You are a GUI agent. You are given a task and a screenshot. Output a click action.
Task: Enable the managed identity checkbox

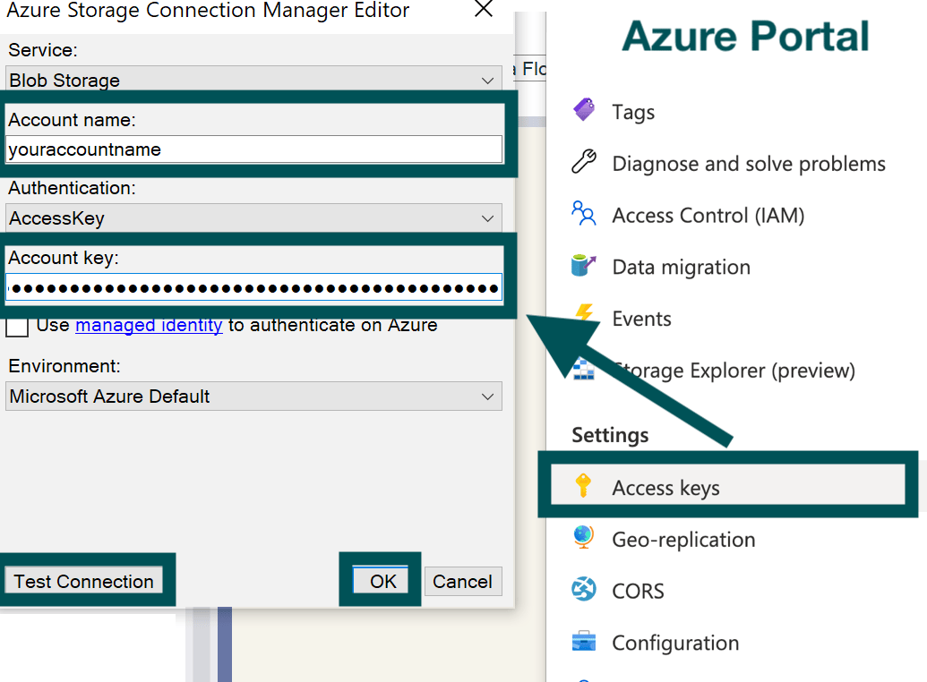click(x=17, y=326)
